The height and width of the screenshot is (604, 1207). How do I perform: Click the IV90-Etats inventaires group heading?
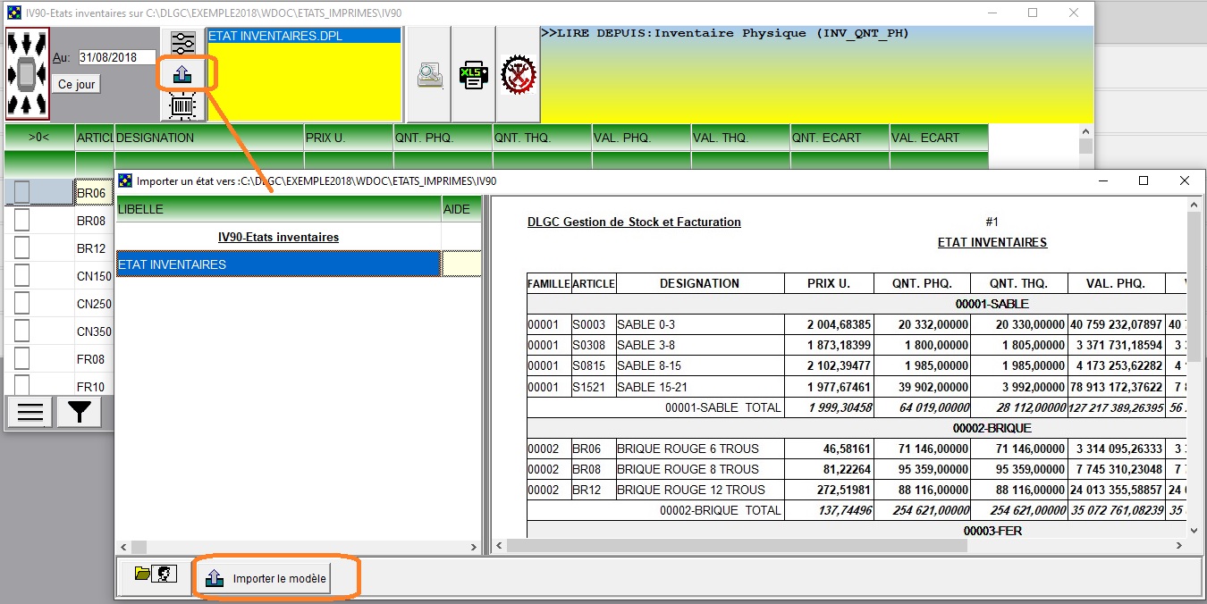pos(279,237)
